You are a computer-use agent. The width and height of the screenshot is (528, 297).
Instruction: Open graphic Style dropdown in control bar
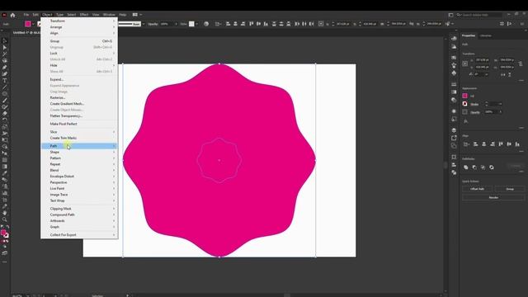click(196, 24)
